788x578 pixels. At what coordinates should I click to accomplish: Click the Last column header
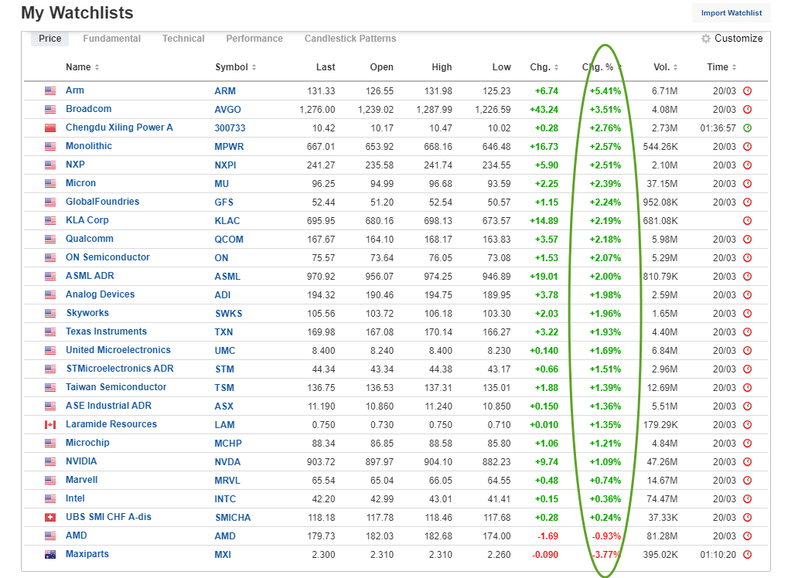[326, 67]
